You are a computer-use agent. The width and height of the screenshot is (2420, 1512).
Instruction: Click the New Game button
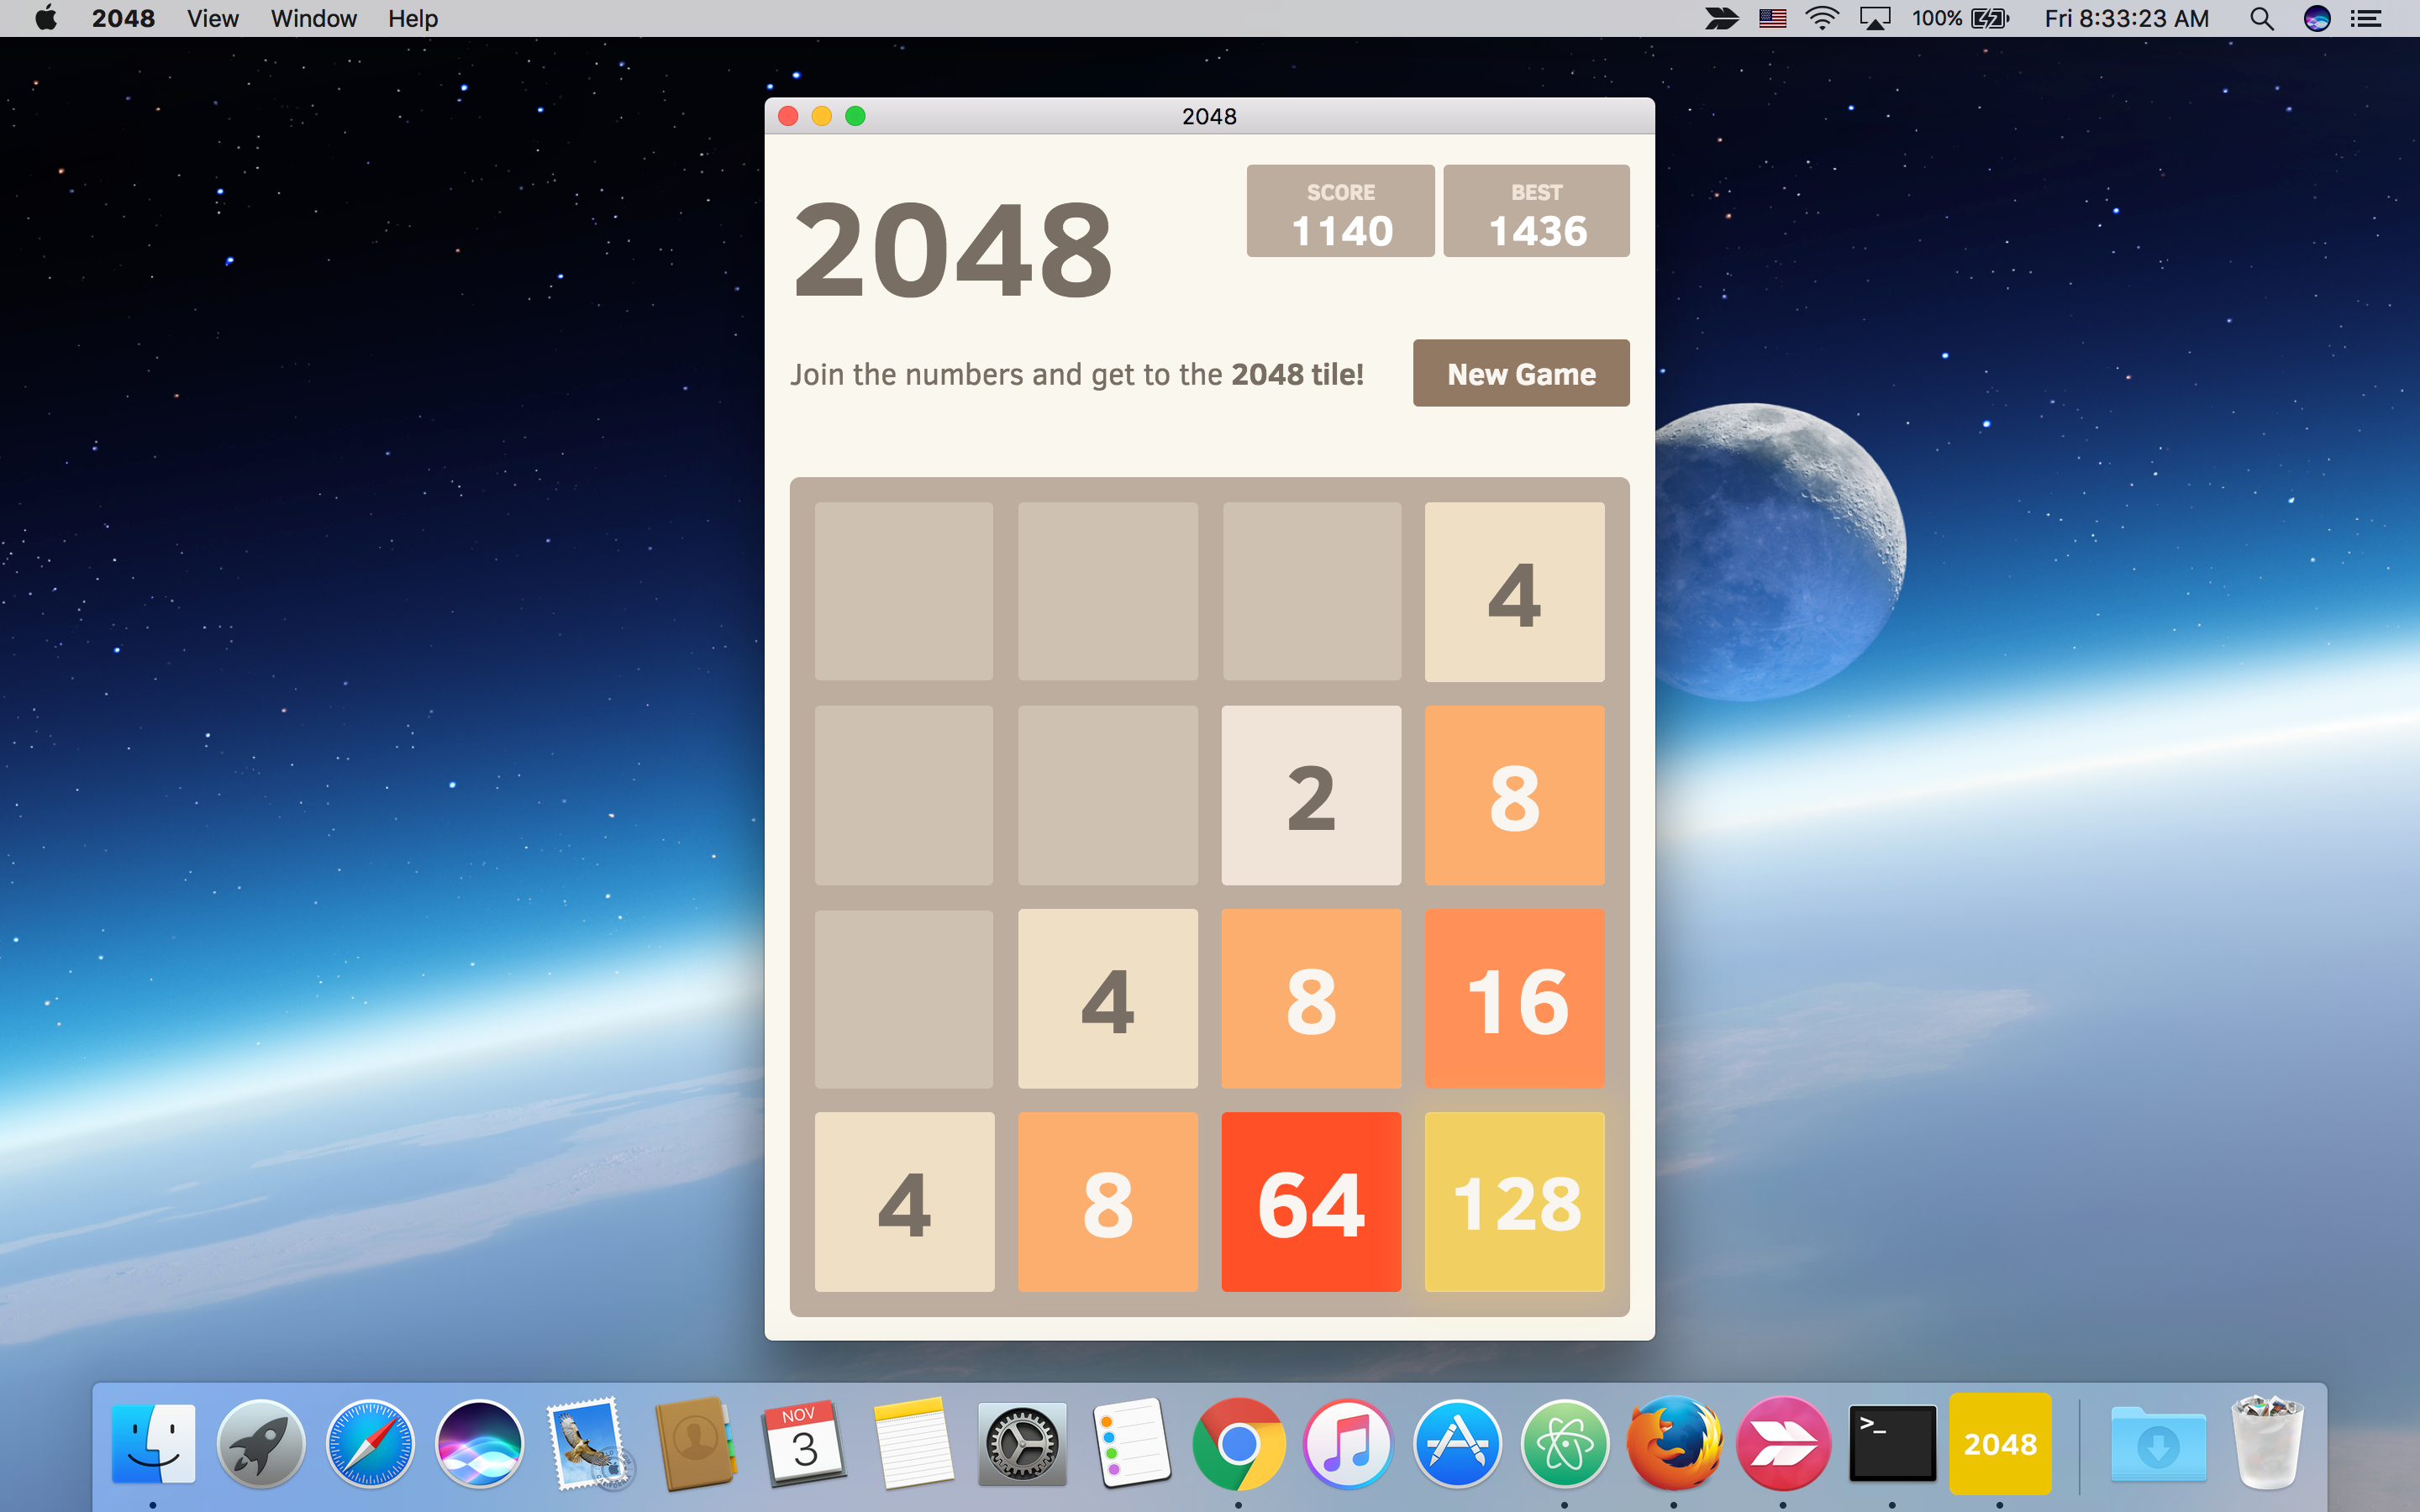point(1521,373)
